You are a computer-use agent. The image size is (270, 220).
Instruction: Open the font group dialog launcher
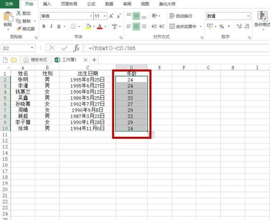click(121, 38)
